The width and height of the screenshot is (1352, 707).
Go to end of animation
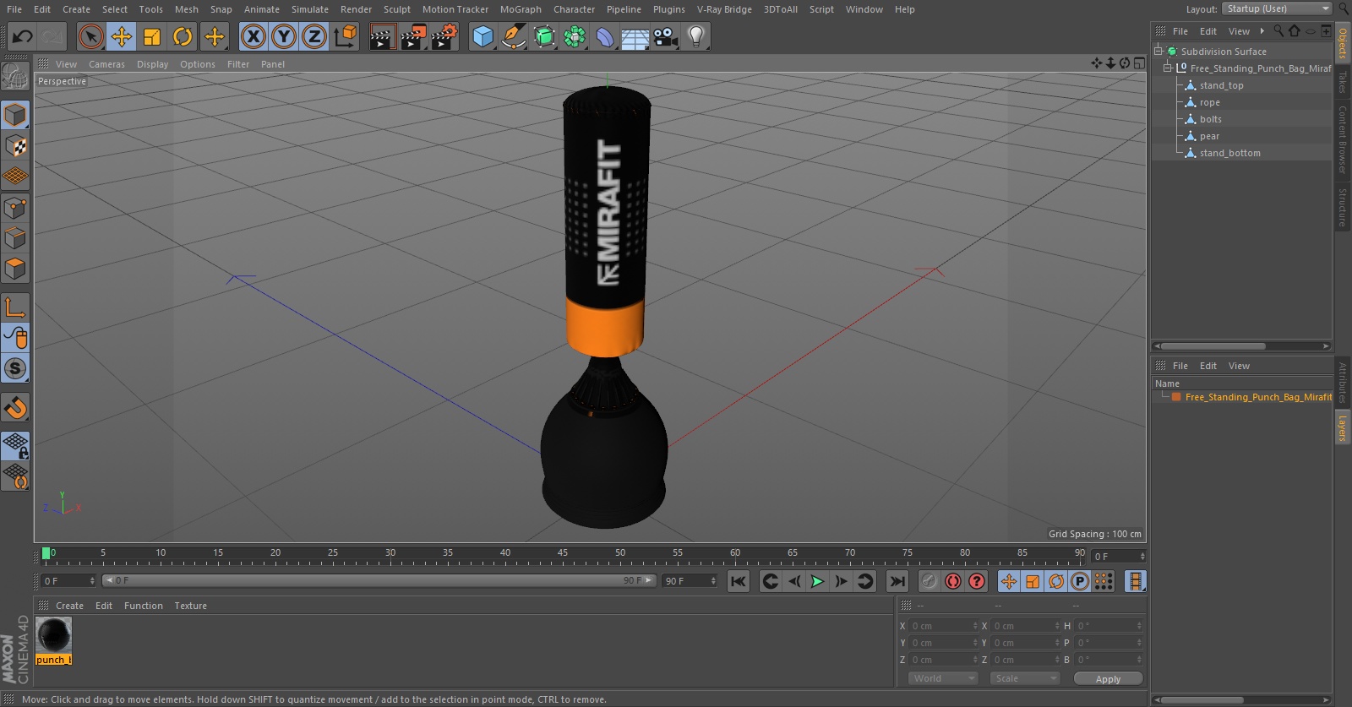[x=897, y=581]
